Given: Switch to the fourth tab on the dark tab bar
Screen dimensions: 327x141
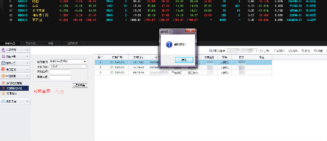Looking at the screenshot, I should pos(73,43).
